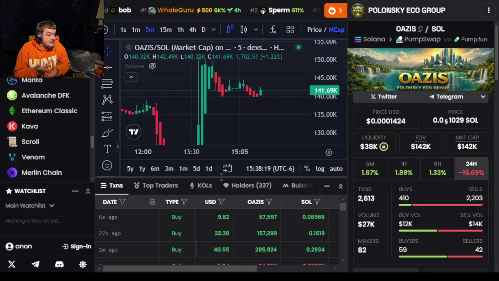Open chart settings gear icon
Image resolution: width=499 pixels, height=281 pixels.
point(329,153)
